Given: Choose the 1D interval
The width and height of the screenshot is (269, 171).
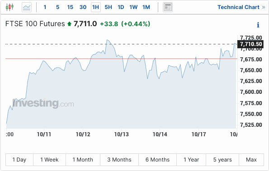Looking at the screenshot, I should [121, 7].
